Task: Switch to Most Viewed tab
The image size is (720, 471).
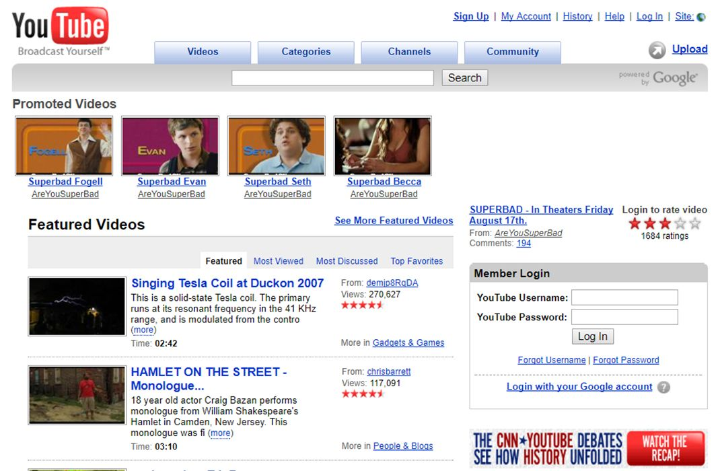Action: (x=279, y=261)
